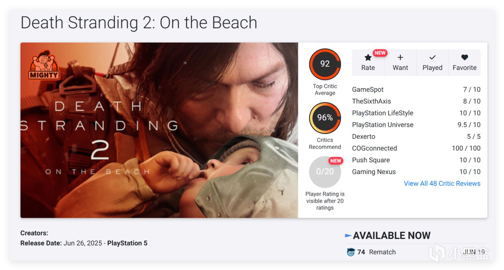The width and height of the screenshot is (504, 270).
Task: Select the 96% Critics Recommend circle
Action: [x=325, y=118]
